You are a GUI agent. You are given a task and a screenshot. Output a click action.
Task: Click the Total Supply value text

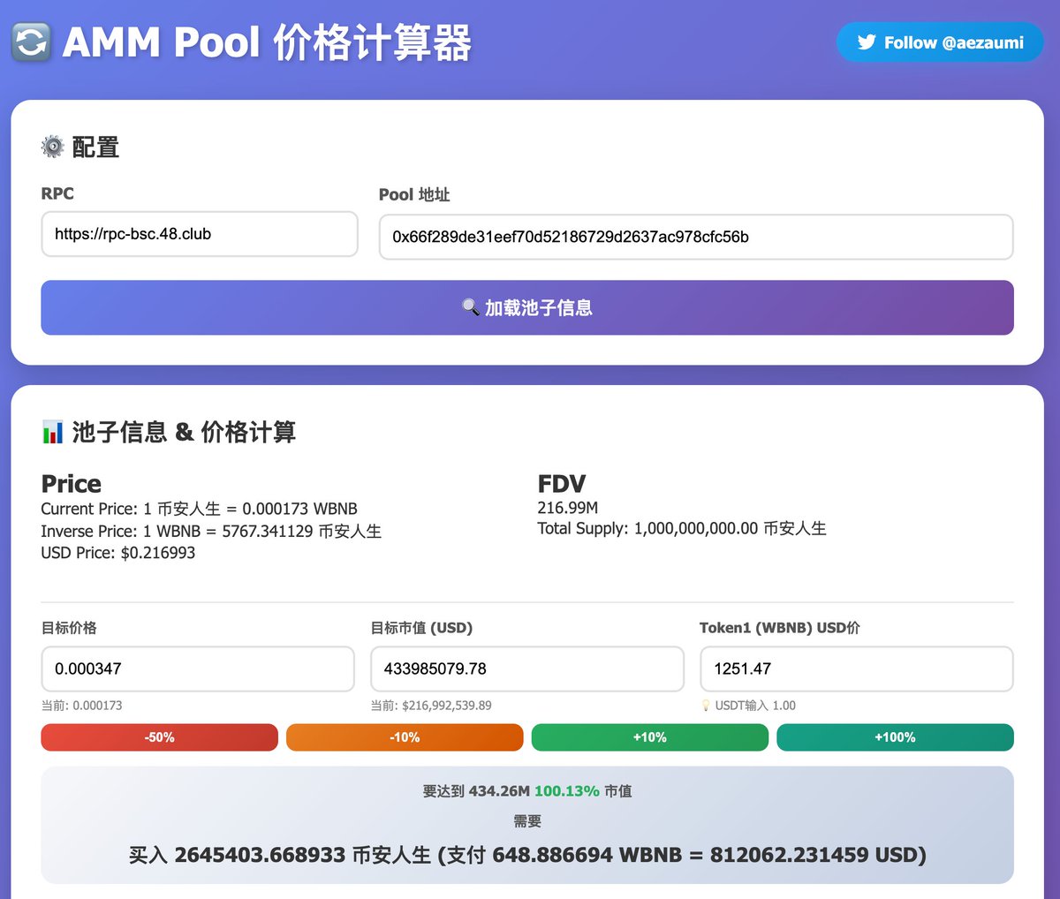click(x=681, y=528)
